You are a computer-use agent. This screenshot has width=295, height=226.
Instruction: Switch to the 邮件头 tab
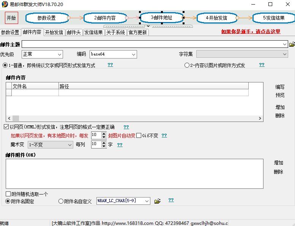coord(74,32)
